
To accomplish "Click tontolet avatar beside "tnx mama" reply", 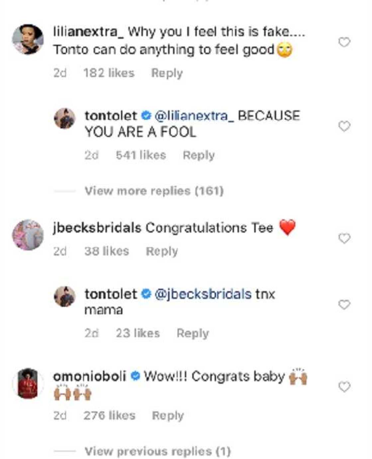I will click(x=65, y=297).
